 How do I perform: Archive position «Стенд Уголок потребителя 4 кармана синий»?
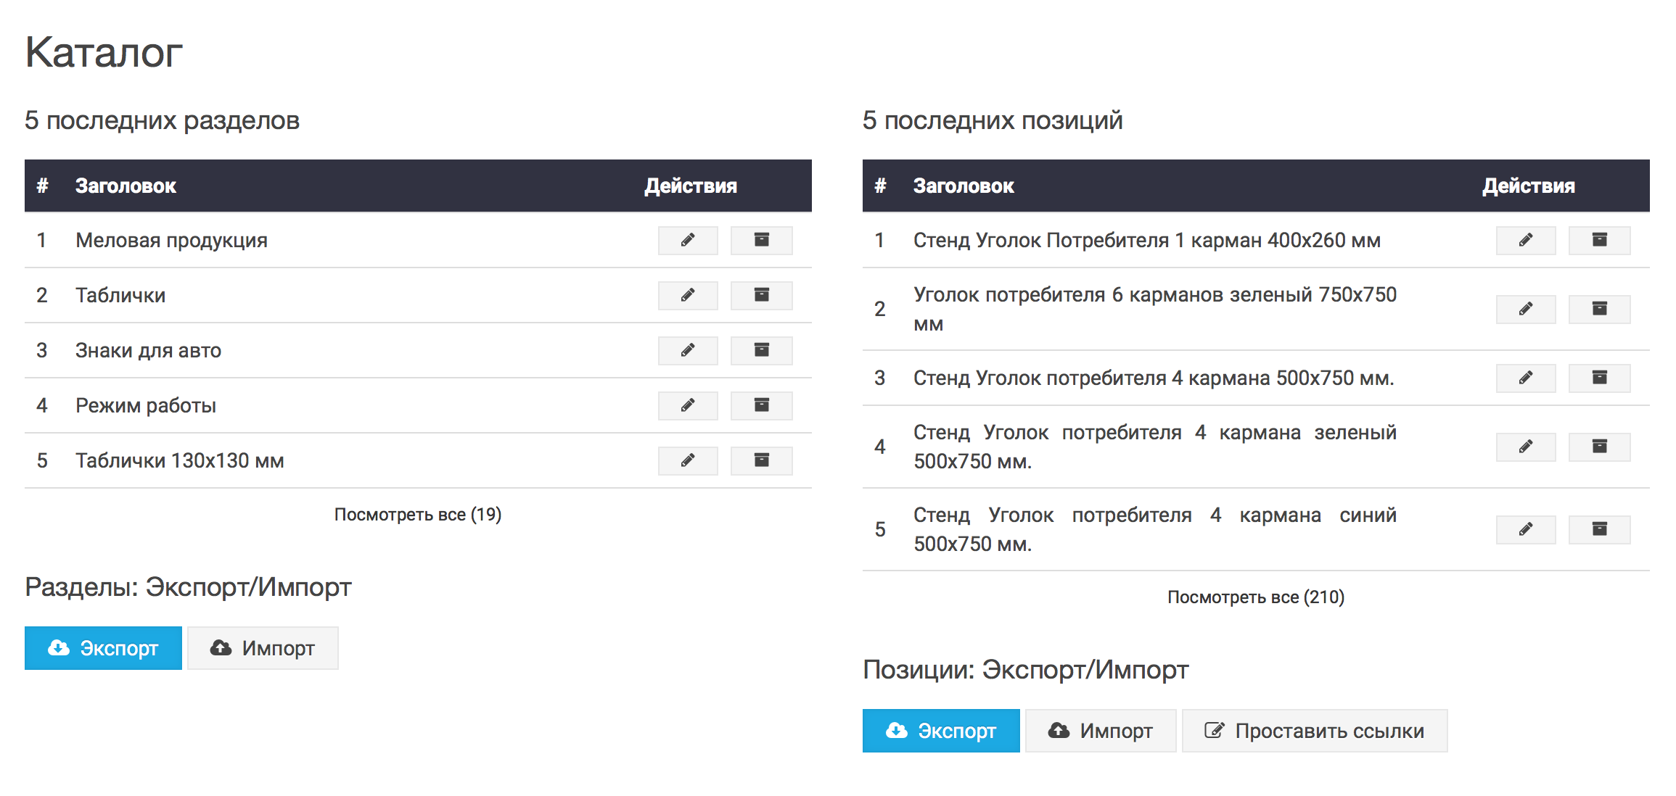(x=1600, y=529)
